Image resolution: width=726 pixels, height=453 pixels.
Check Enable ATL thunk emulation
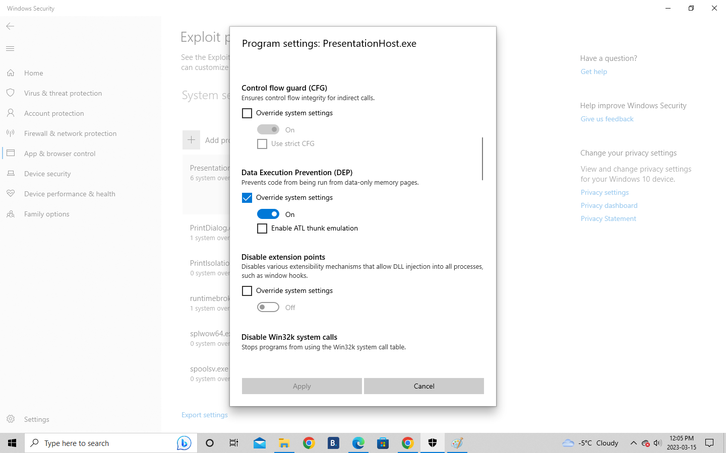pyautogui.click(x=262, y=229)
